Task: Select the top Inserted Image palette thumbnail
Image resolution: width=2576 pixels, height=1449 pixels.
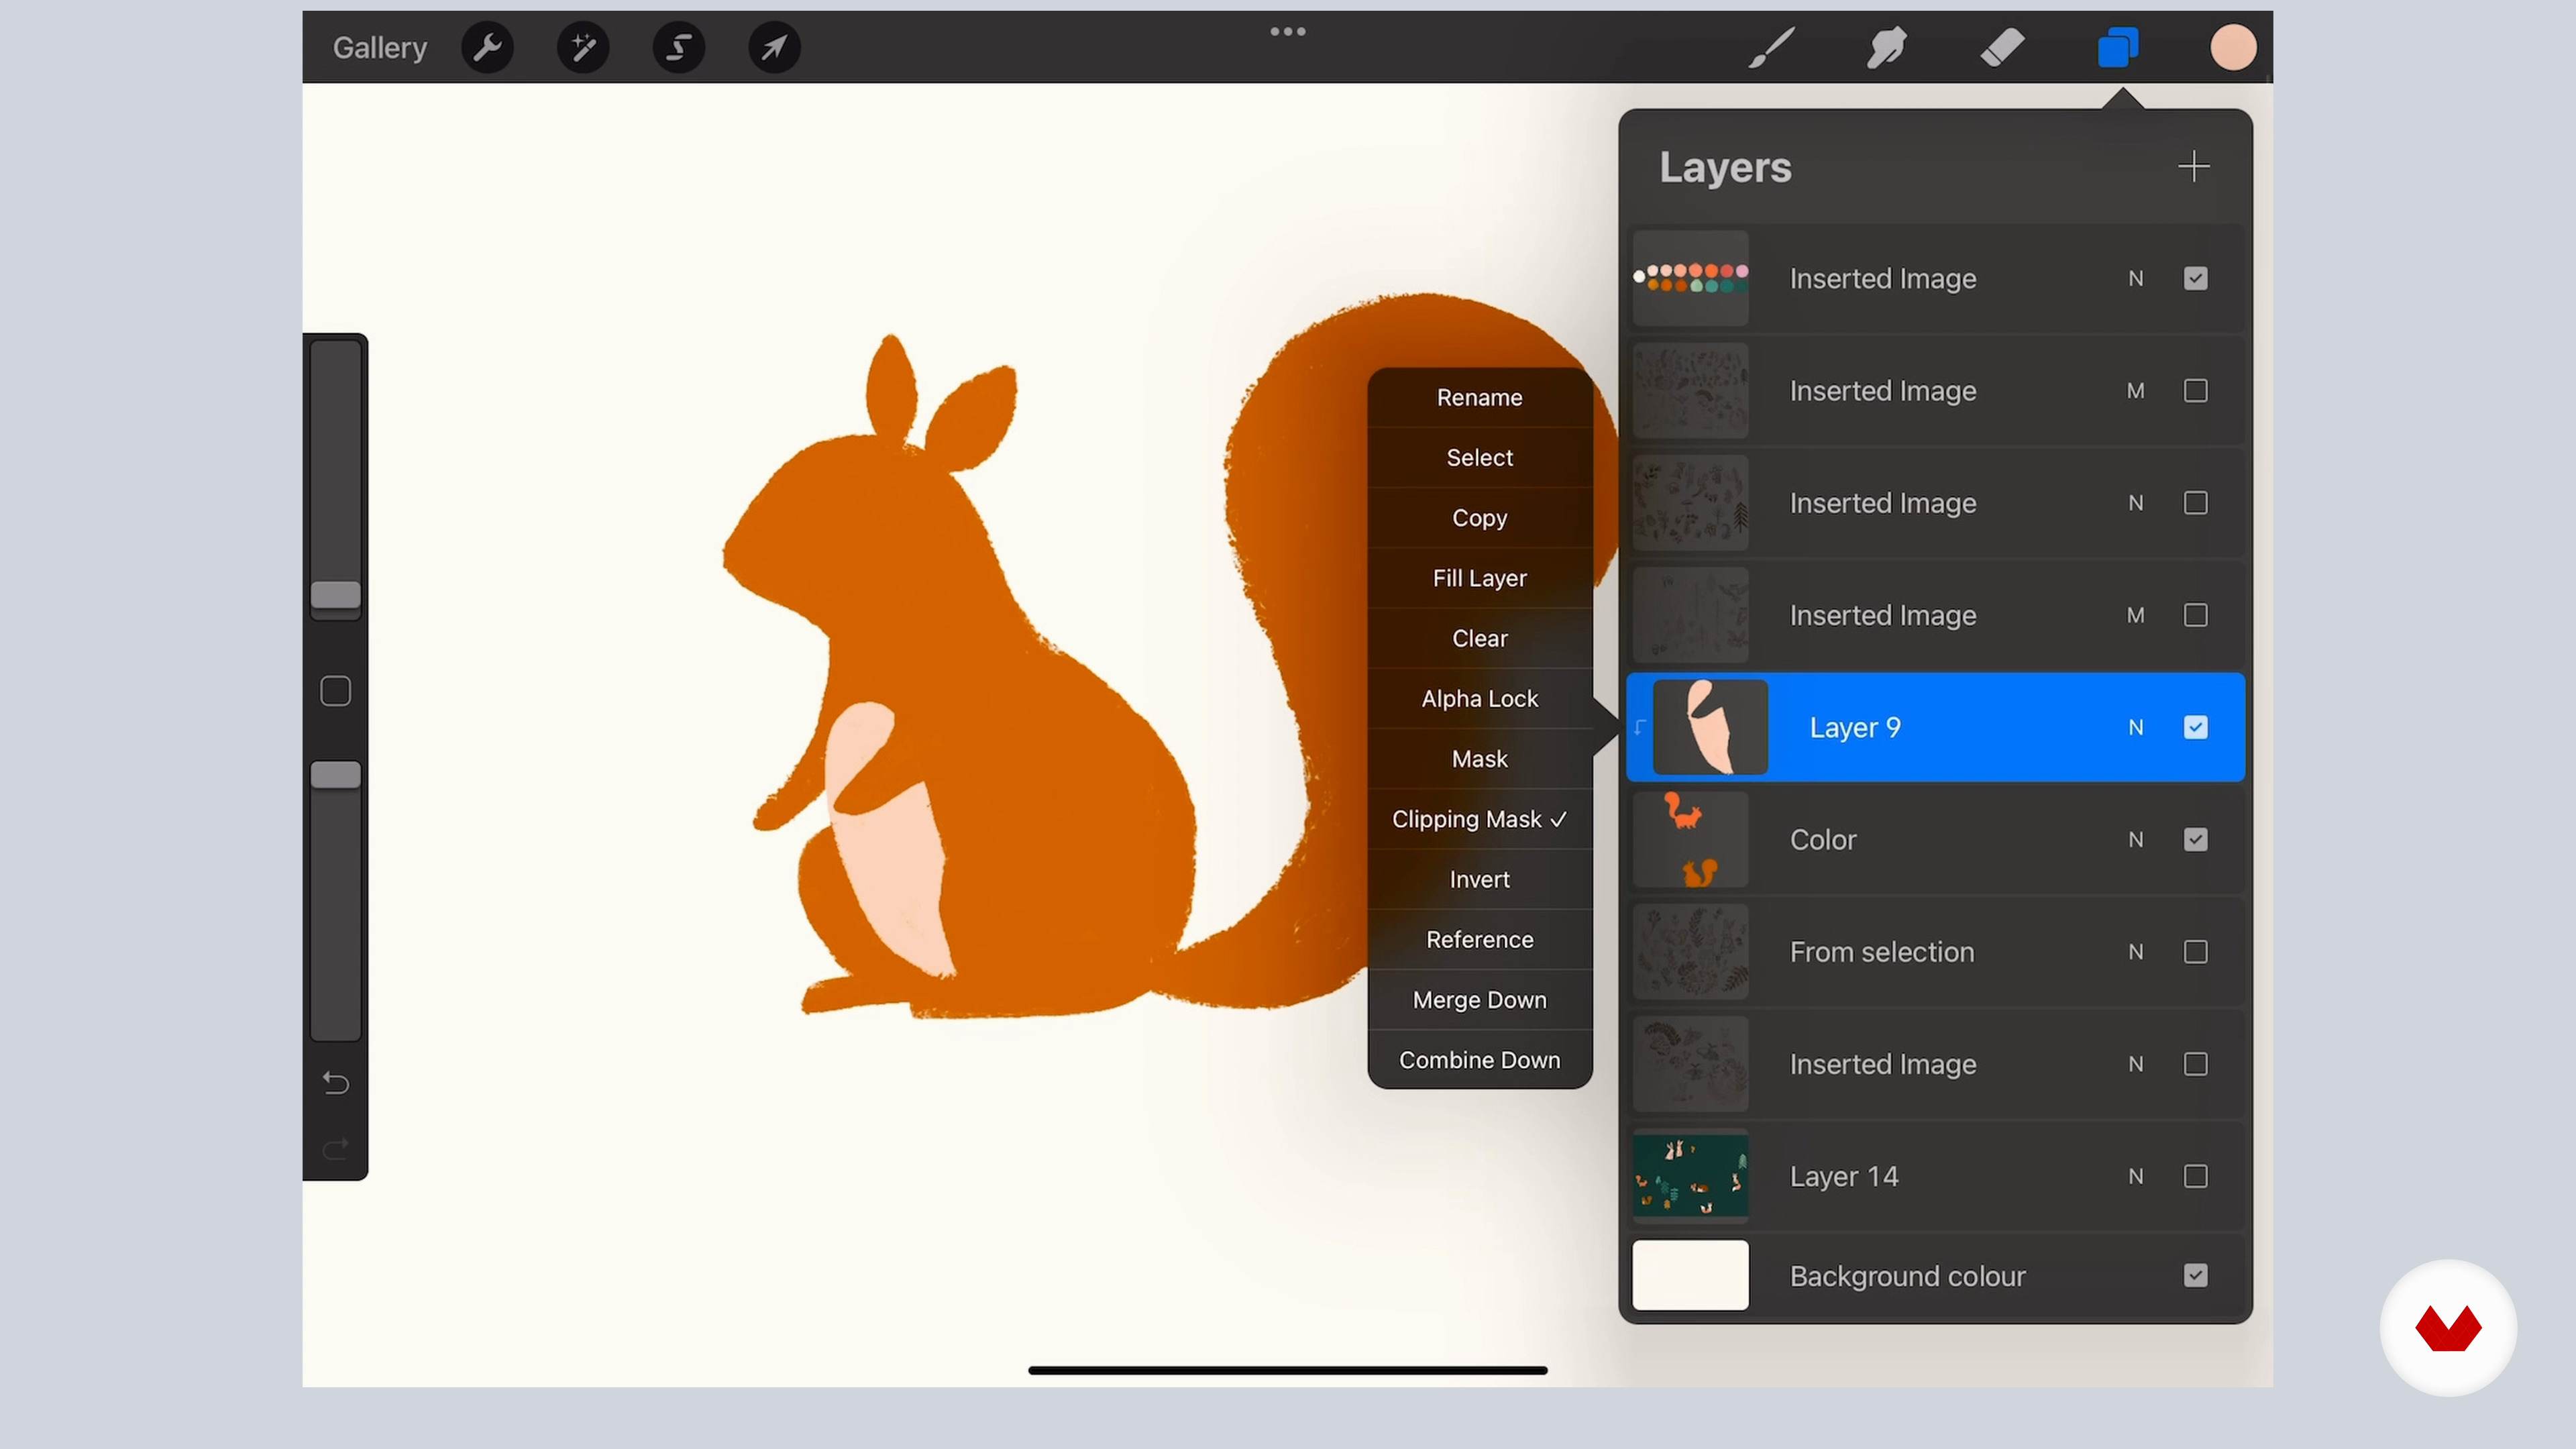Action: point(1690,278)
